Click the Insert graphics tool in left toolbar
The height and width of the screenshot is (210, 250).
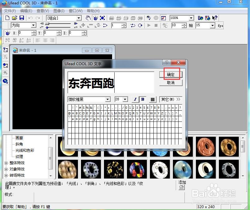click(5, 65)
